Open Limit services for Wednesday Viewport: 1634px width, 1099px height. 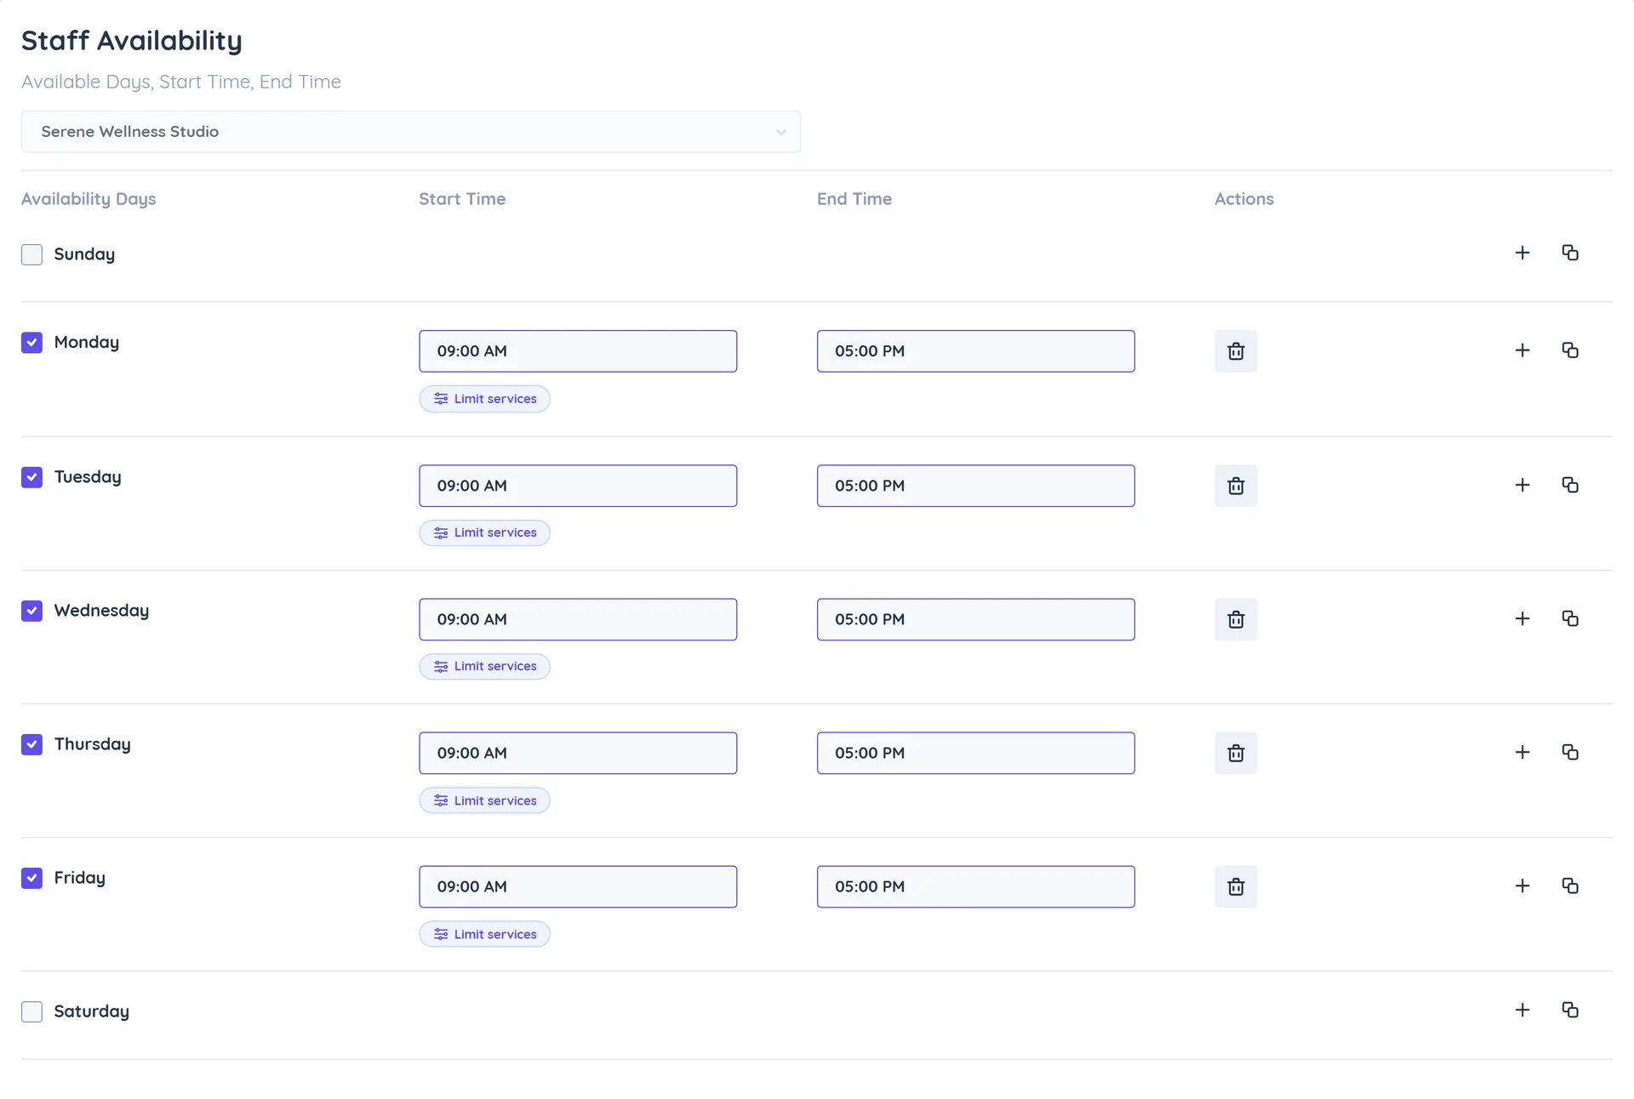[484, 666]
